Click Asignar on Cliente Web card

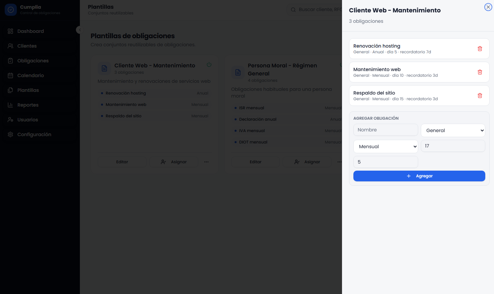pyautogui.click(x=174, y=162)
